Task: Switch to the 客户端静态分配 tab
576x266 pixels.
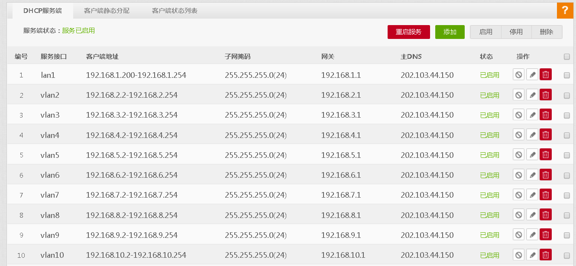Action: point(107,10)
